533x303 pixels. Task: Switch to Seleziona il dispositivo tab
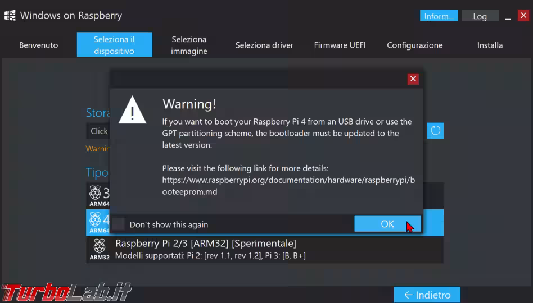pyautogui.click(x=114, y=45)
